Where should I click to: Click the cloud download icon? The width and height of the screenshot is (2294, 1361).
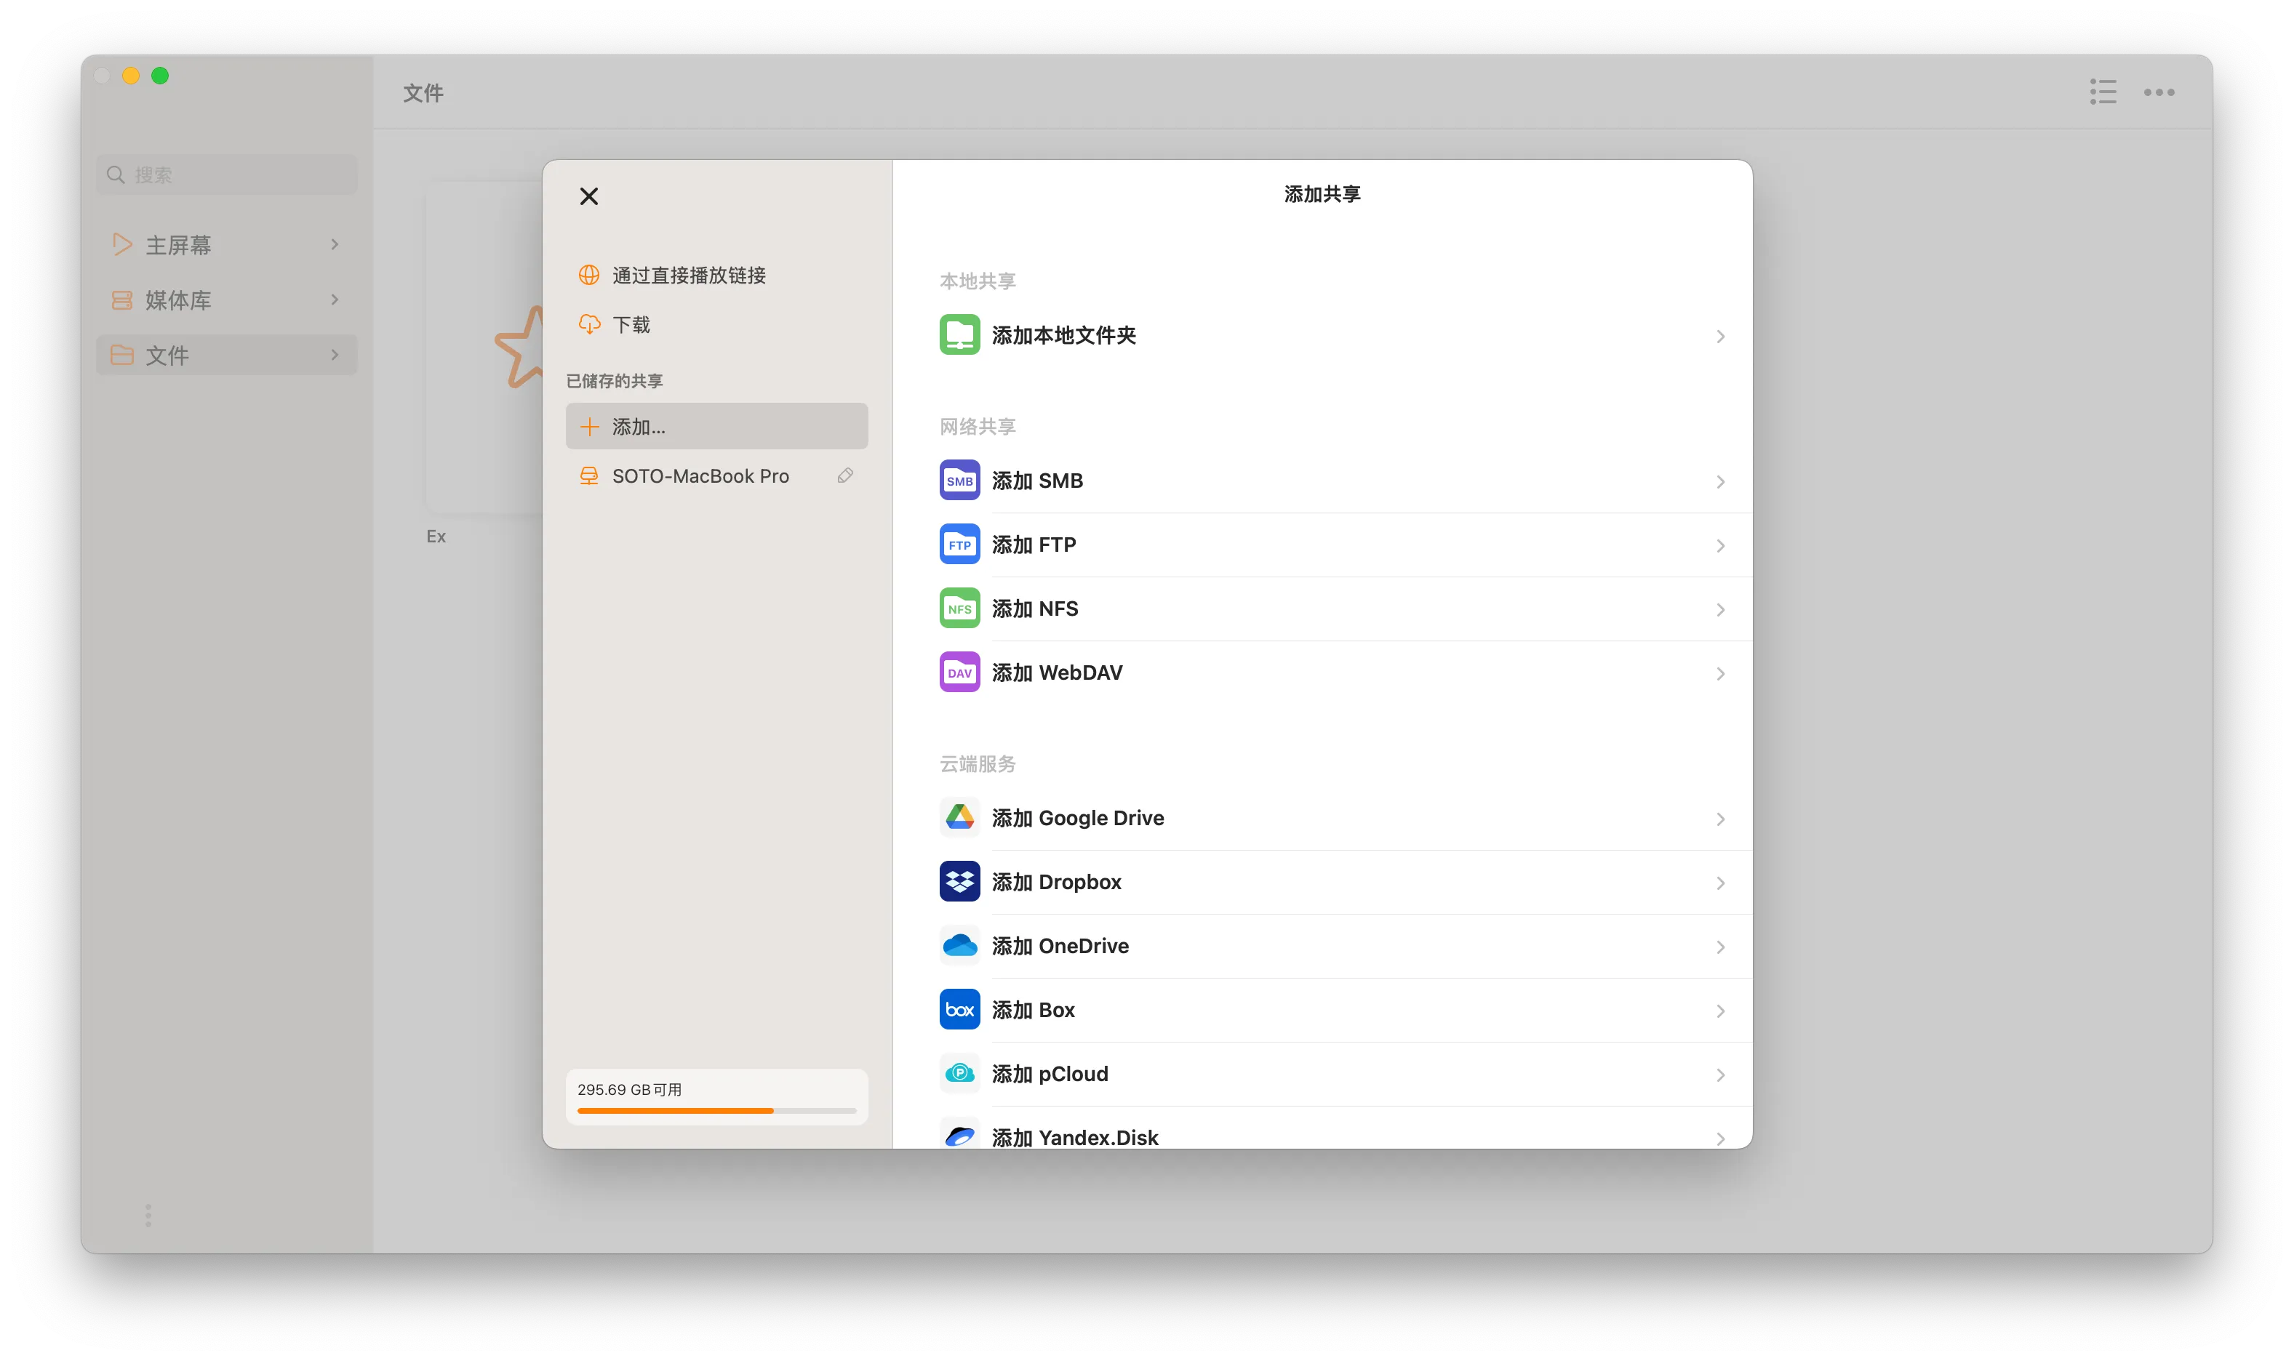[x=589, y=324]
